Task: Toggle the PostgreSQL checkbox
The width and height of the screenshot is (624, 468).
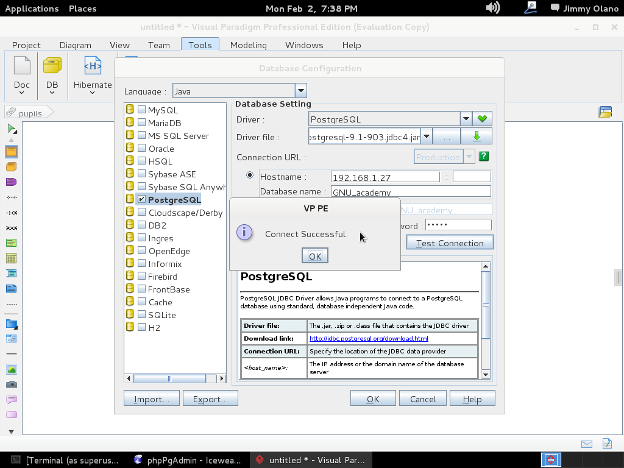Action: [x=141, y=199]
